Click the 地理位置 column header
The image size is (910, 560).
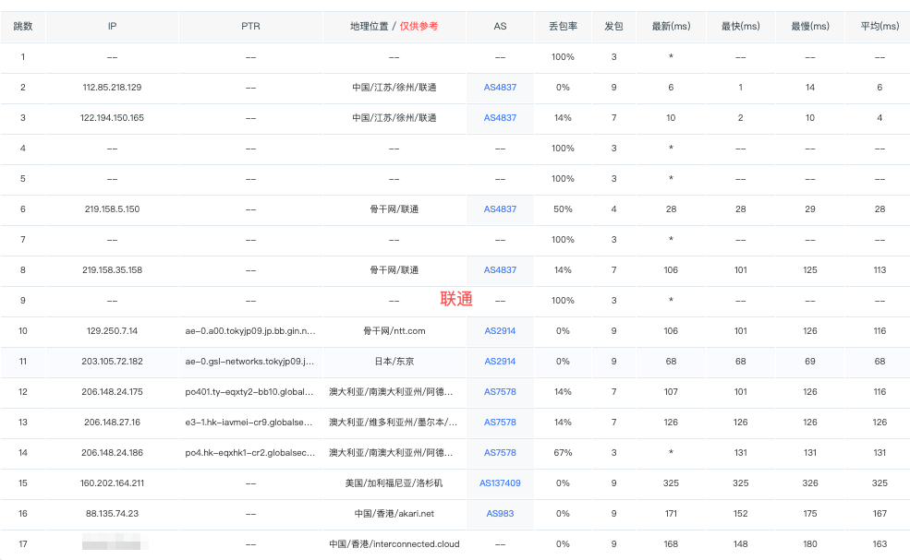(x=370, y=27)
